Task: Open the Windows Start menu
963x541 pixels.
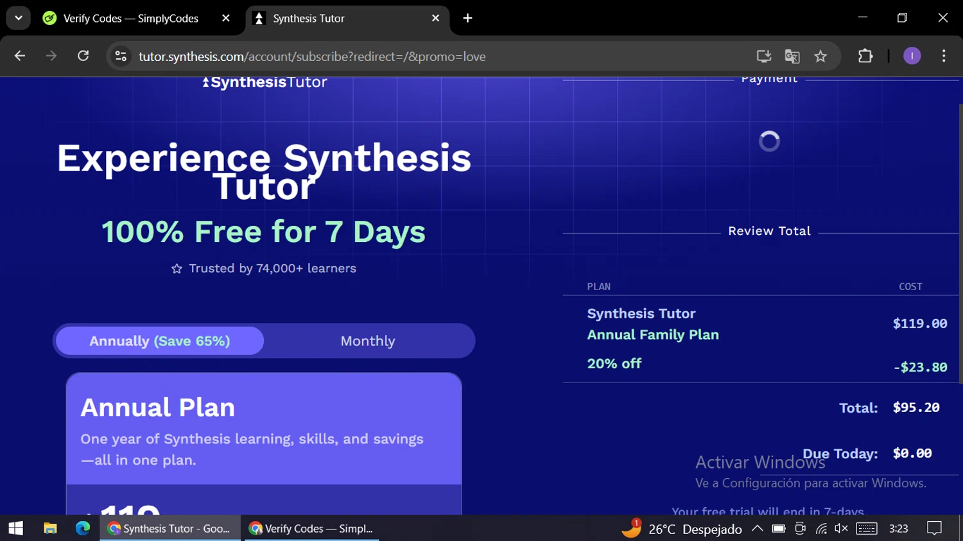Action: [x=16, y=528]
